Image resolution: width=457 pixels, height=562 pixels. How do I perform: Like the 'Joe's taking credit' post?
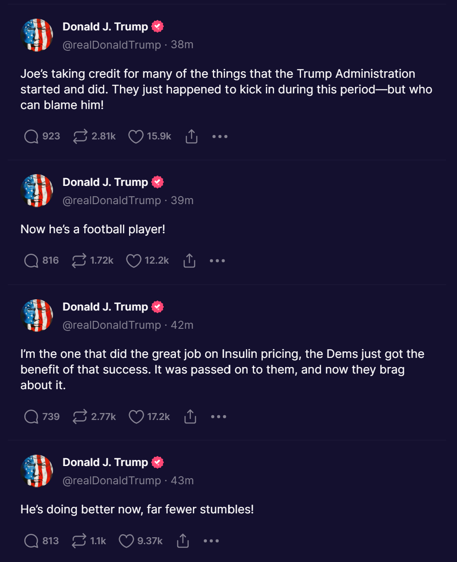tap(136, 136)
